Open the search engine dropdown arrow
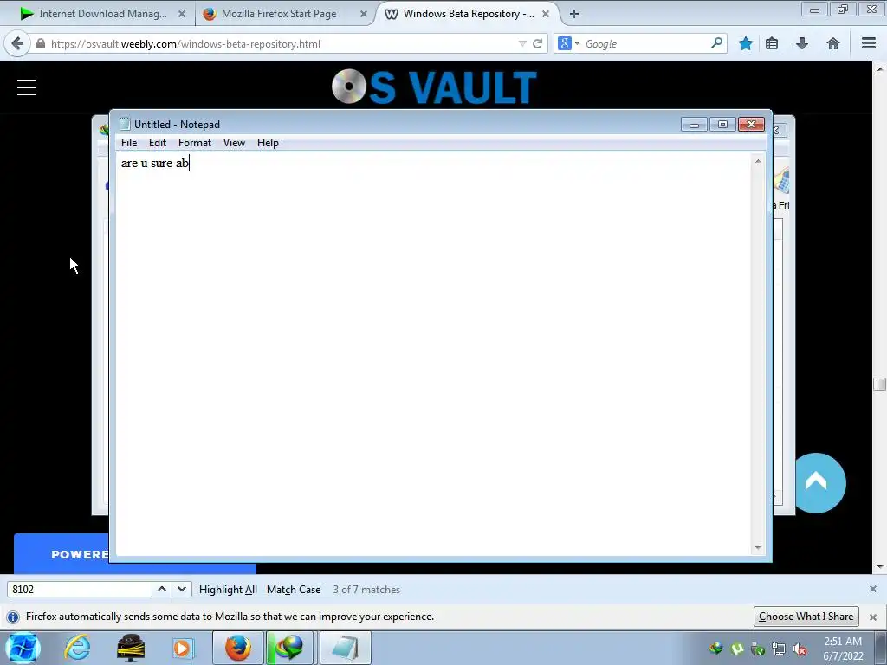The width and height of the screenshot is (887, 665). click(x=577, y=43)
